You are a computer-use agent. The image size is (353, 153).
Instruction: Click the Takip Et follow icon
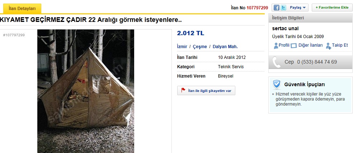pyautogui.click(x=329, y=46)
